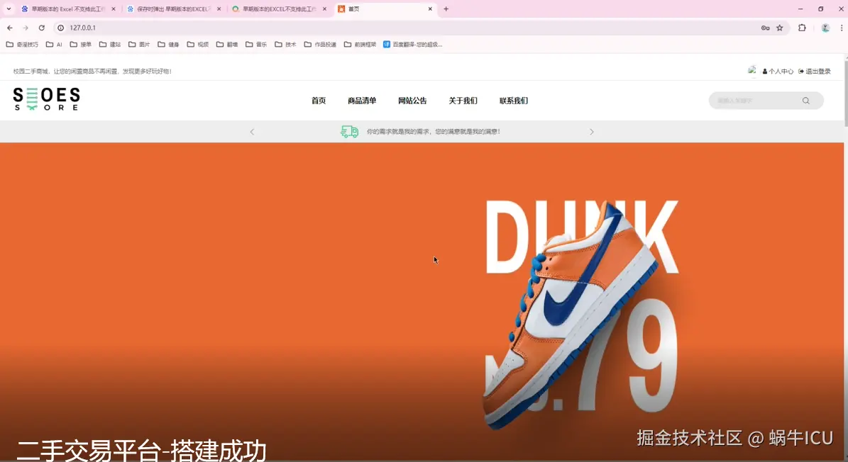Close the 保存时弹出 browser tab
848x462 pixels.
tap(219, 9)
